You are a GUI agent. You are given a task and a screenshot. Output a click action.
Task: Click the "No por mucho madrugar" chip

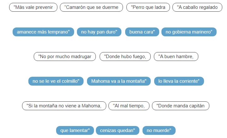(x=65, y=57)
